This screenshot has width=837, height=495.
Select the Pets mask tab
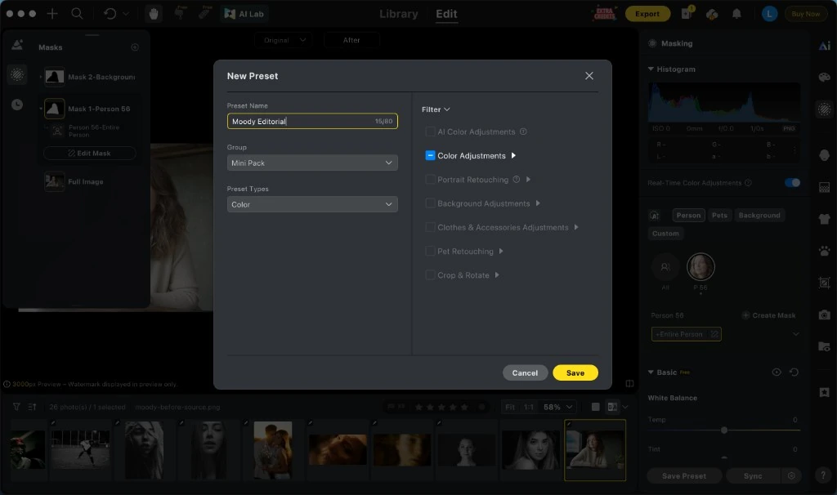[719, 215]
